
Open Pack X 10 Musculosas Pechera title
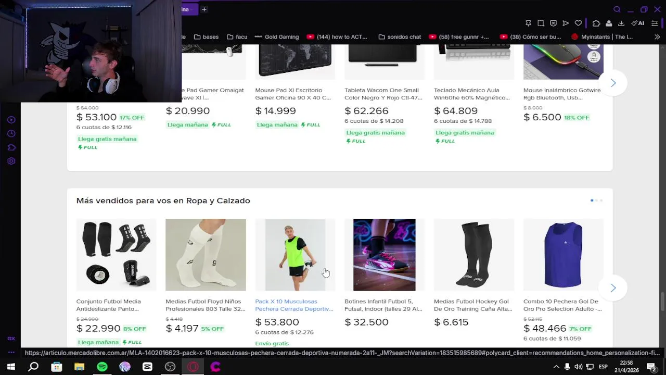pos(294,305)
